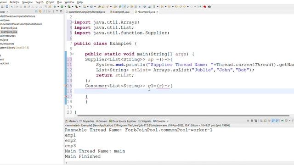This screenshot has height=165, width=294.
Task: Toggle Show Console on Standard Out
Action: click(273, 121)
